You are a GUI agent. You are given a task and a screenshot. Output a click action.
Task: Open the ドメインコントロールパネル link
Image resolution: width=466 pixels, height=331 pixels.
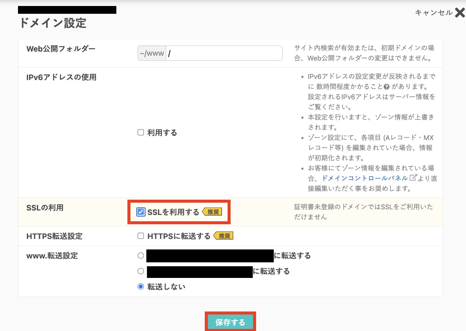coord(365,178)
